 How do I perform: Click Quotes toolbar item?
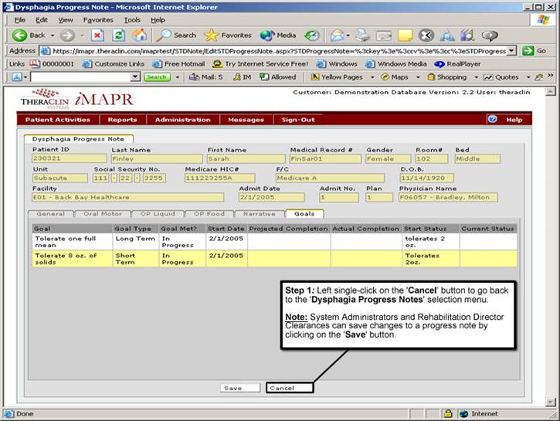[501, 76]
